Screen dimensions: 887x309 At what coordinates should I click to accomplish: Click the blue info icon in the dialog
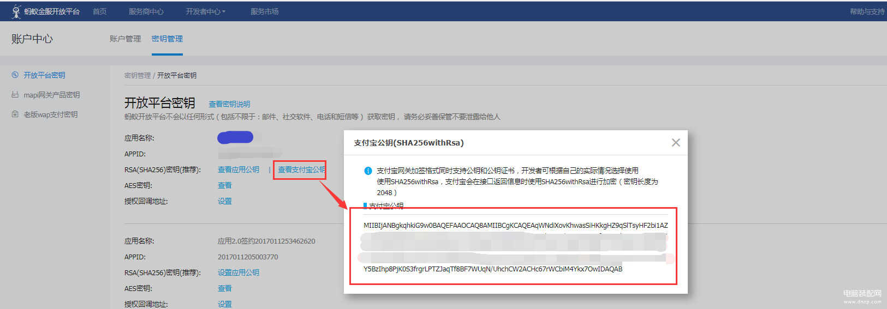[368, 171]
